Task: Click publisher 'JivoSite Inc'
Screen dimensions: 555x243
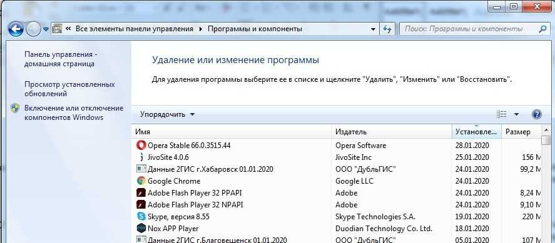Action: click(354, 157)
